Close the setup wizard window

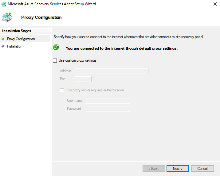pos(214,4)
